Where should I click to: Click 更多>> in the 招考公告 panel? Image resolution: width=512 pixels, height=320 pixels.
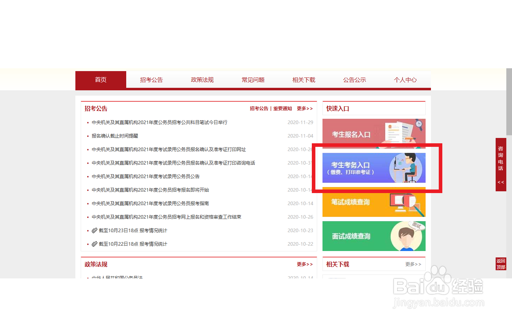point(305,108)
